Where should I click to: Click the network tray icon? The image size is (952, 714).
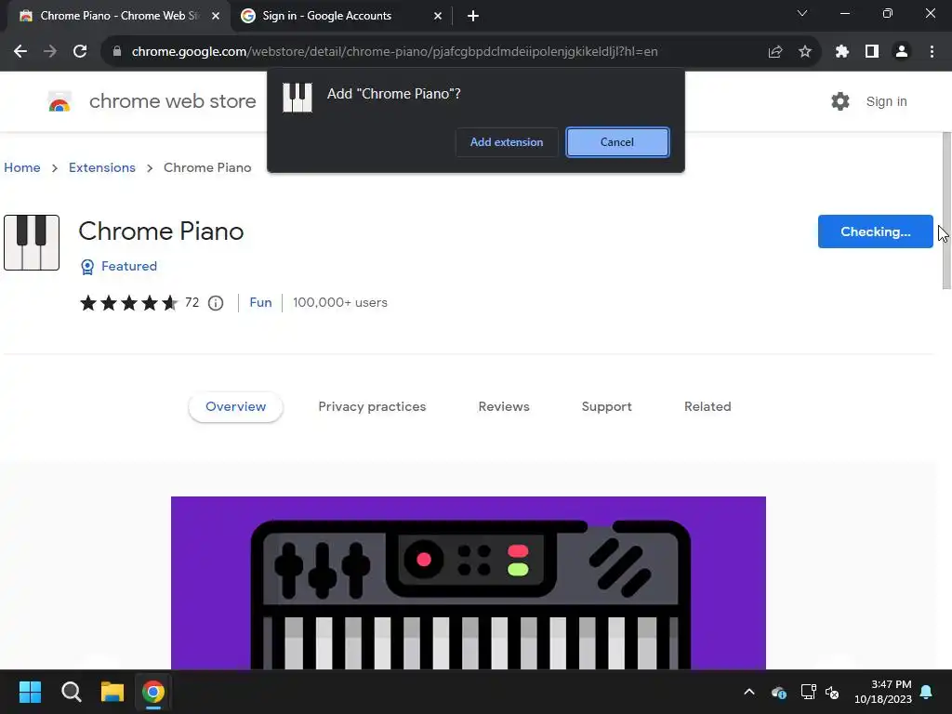click(808, 692)
